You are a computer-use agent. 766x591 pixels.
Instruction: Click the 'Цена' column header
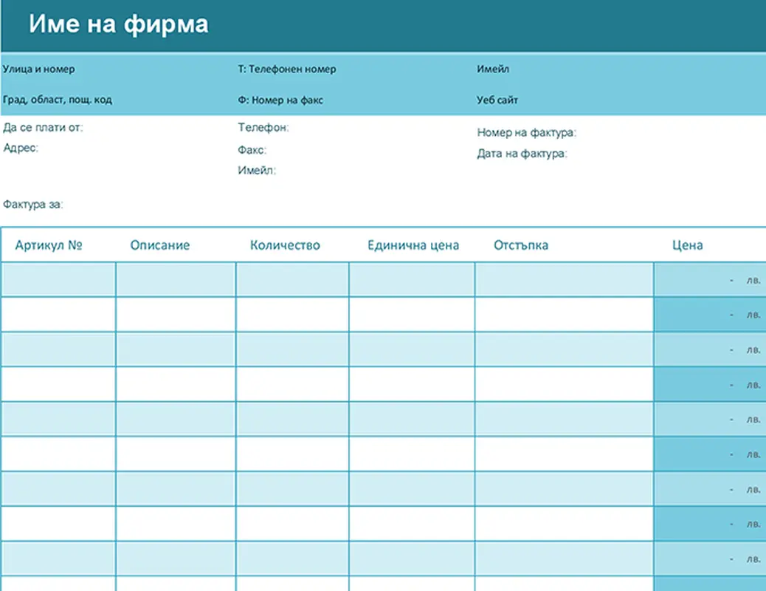[x=687, y=245]
